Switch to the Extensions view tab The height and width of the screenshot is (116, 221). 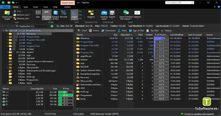109,31
